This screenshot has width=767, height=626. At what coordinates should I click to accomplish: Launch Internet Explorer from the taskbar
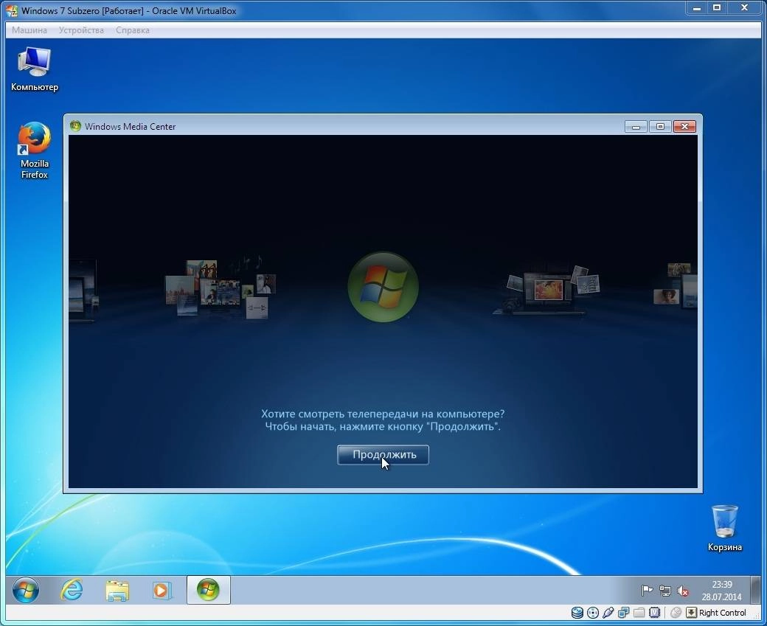tap(72, 591)
